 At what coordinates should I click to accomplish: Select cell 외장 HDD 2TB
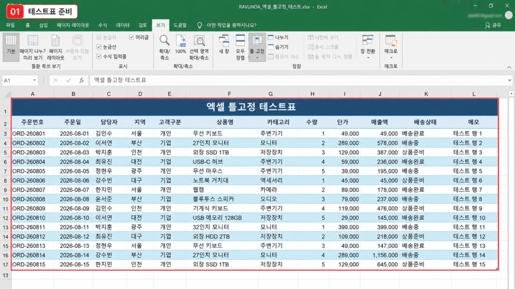click(x=222, y=237)
